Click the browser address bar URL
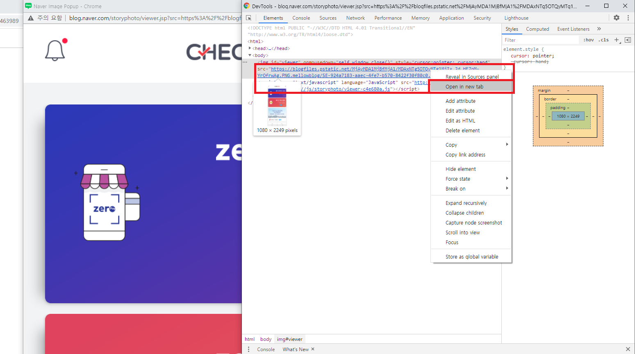635x354 pixels. [155, 18]
